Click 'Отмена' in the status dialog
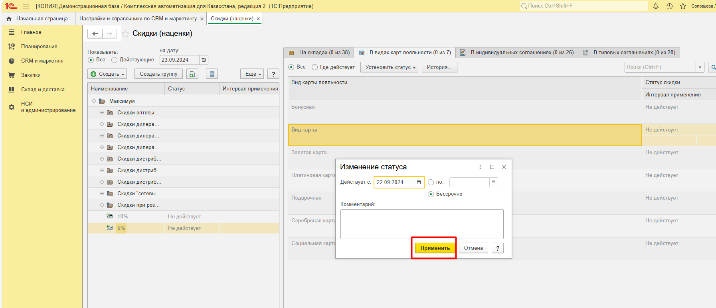The image size is (716, 308). (473, 248)
